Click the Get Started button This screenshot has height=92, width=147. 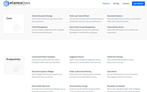(x=138, y=4)
